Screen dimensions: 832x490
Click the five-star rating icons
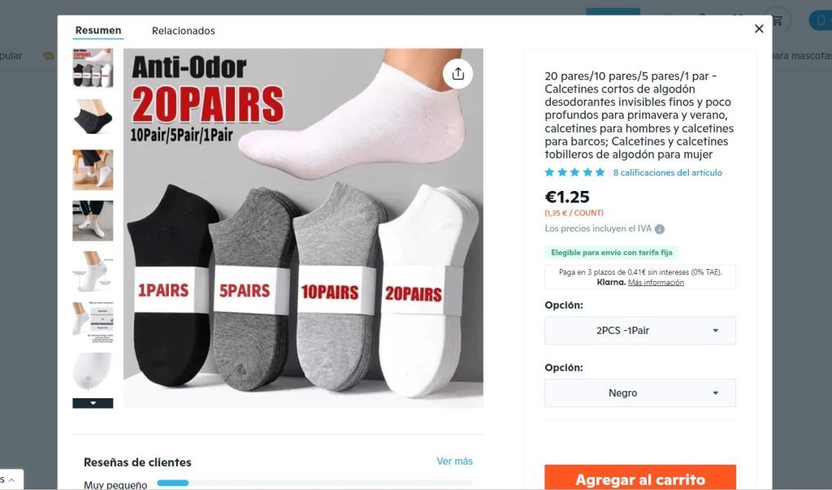574,172
